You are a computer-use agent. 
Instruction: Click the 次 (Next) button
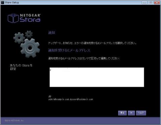pos(131,113)
